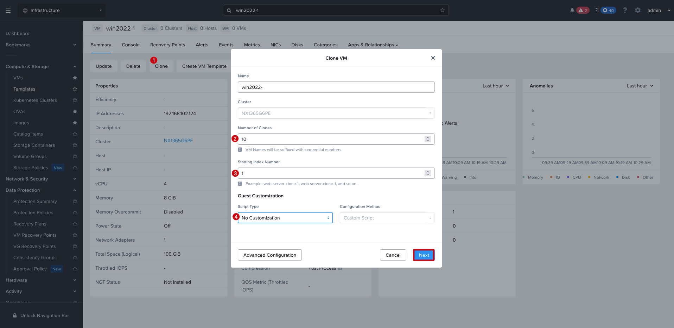
Task: Switch to the Recovery Points tab
Action: click(x=167, y=45)
